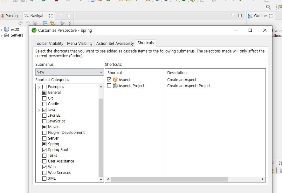The image size is (282, 193).
Task: Click the Navigator filters icon
Action: tap(62, 23)
